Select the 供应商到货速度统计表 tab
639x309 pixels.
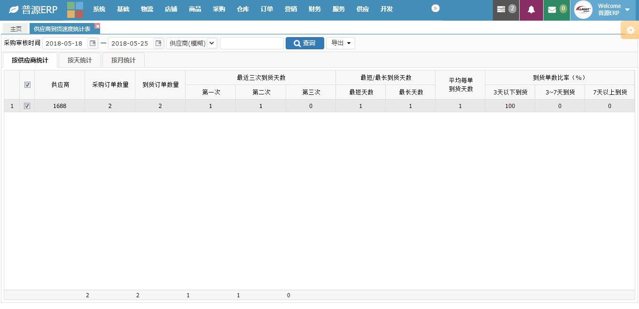(x=62, y=29)
